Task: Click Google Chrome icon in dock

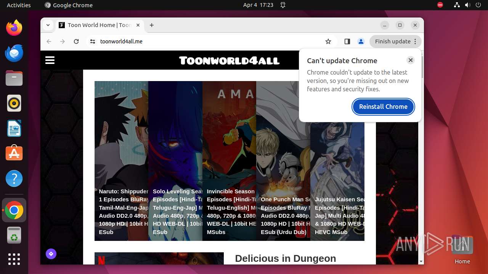Action: pos(14,210)
